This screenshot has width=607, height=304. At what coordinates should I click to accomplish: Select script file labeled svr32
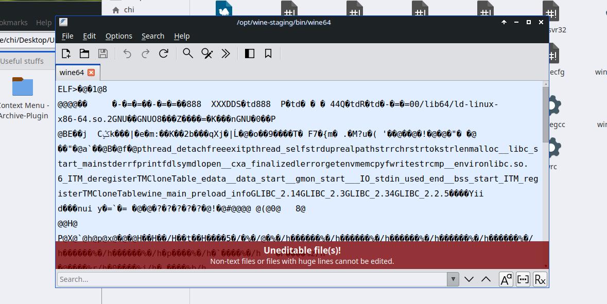[553, 17]
